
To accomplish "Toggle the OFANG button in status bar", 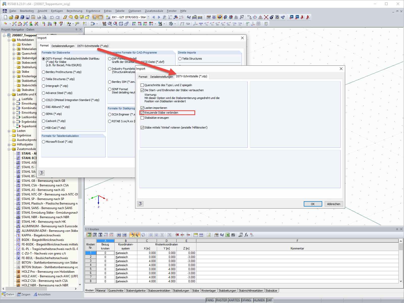I will 246,300.
